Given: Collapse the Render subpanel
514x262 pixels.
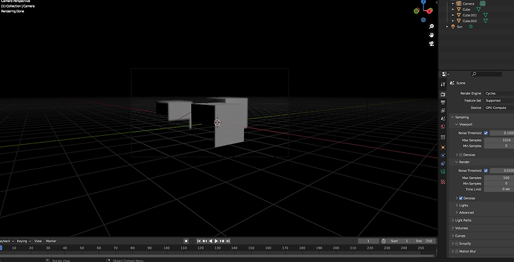Looking at the screenshot, I should tap(456, 162).
